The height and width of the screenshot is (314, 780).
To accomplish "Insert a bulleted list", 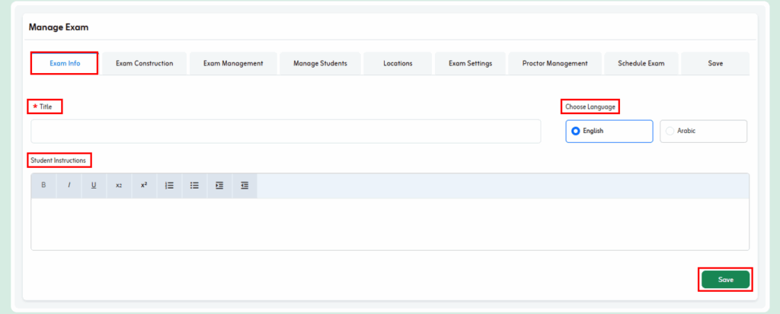I will (194, 186).
